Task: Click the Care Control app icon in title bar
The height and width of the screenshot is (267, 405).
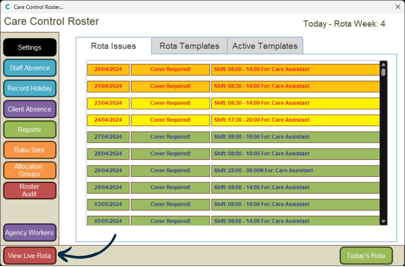Action: pyautogui.click(x=8, y=7)
